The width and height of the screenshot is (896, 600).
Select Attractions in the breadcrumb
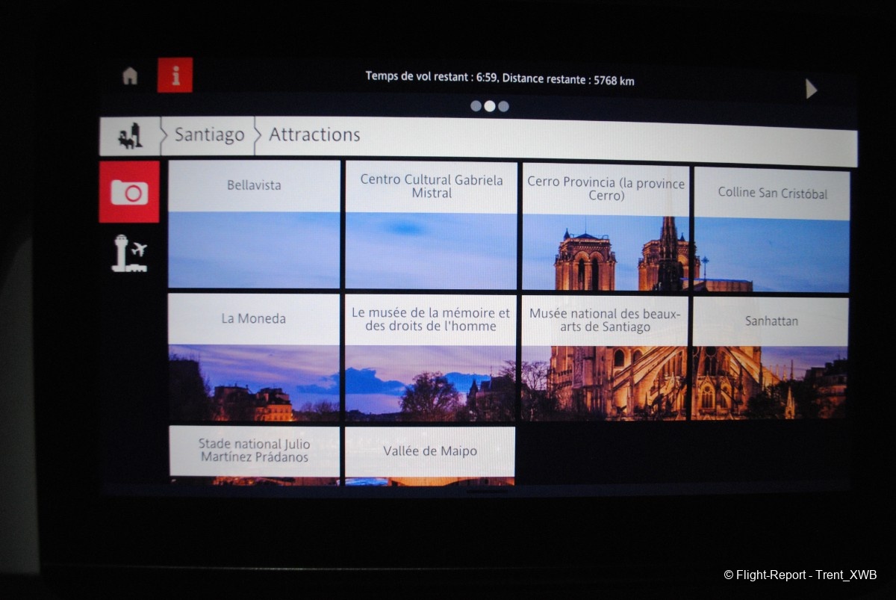click(314, 135)
